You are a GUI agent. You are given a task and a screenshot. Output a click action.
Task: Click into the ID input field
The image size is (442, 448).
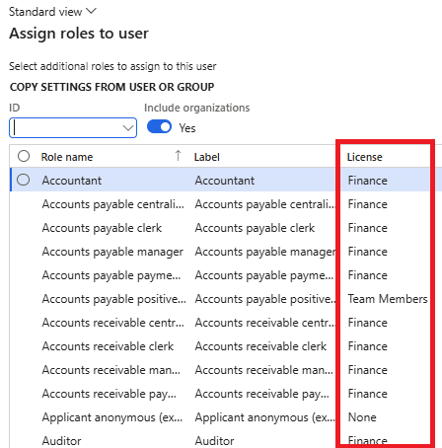click(x=67, y=128)
